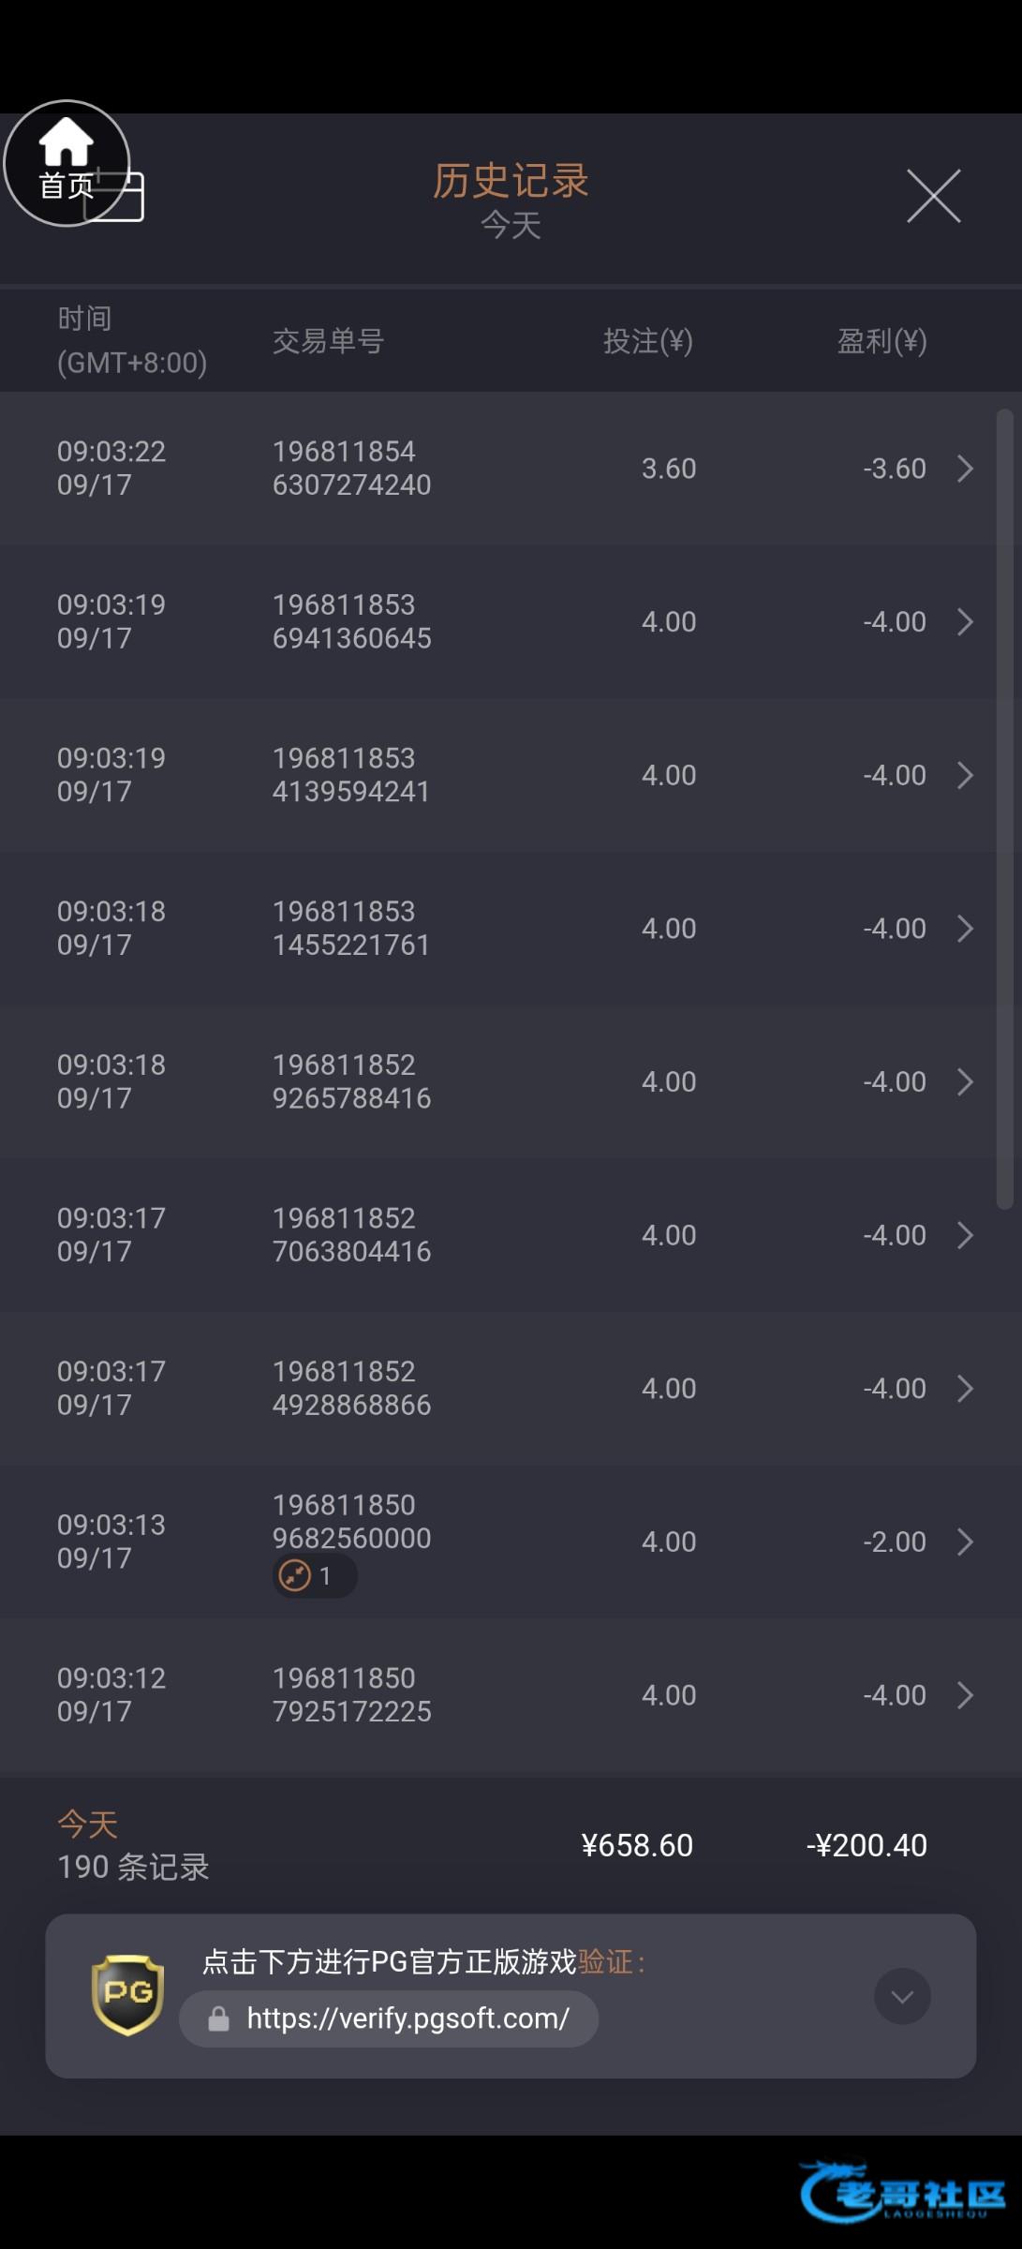Open details arrow for the -2.00 profit record

point(965,1542)
